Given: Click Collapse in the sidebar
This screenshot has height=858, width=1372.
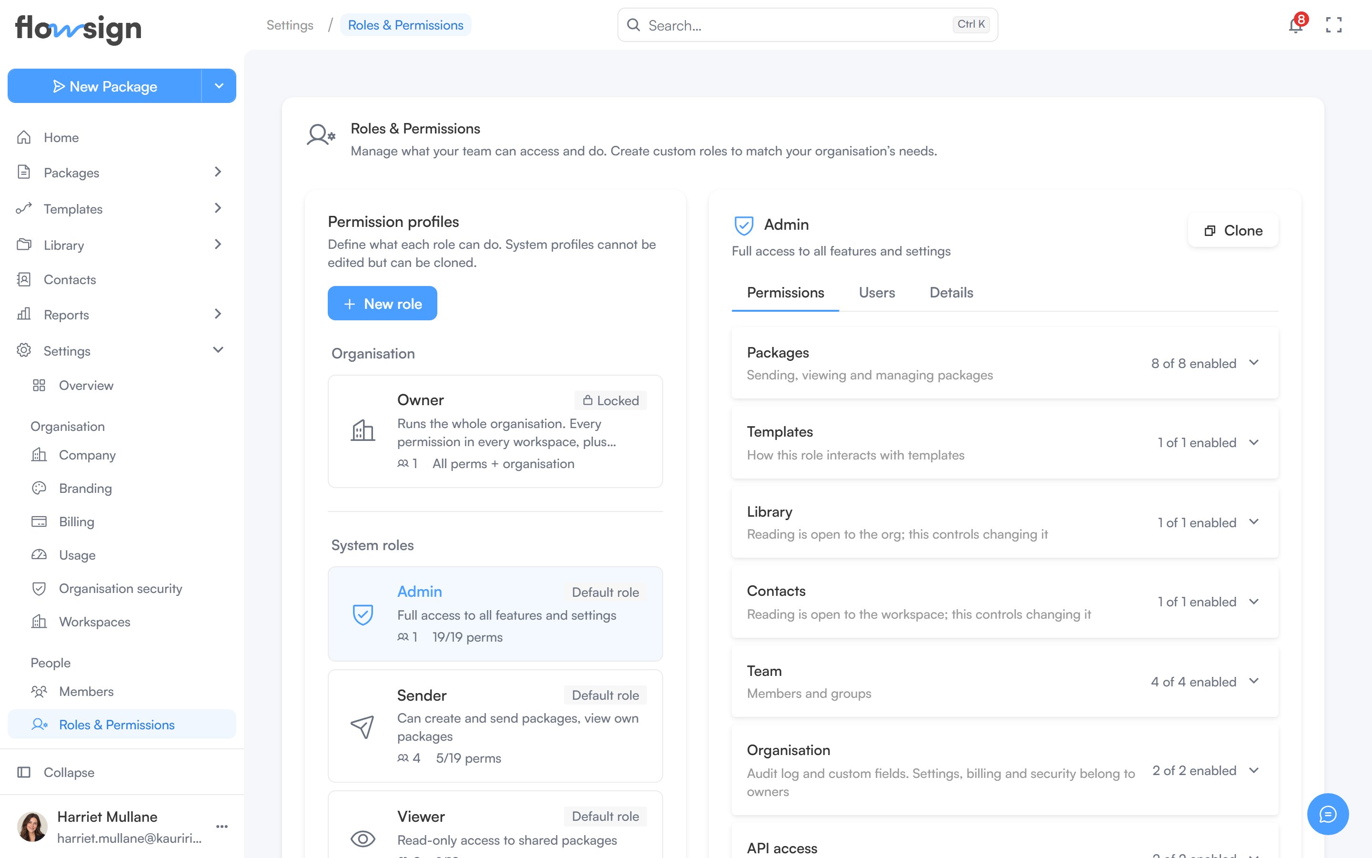Looking at the screenshot, I should pyautogui.click(x=122, y=772).
